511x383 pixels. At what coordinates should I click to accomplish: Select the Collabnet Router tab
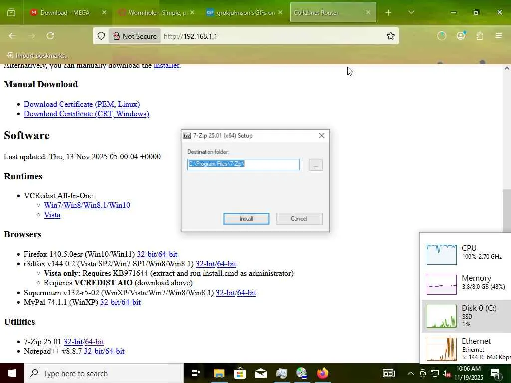tap(333, 12)
